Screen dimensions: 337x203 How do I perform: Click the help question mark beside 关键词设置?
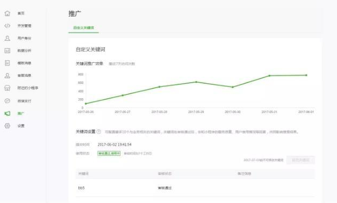point(99,132)
